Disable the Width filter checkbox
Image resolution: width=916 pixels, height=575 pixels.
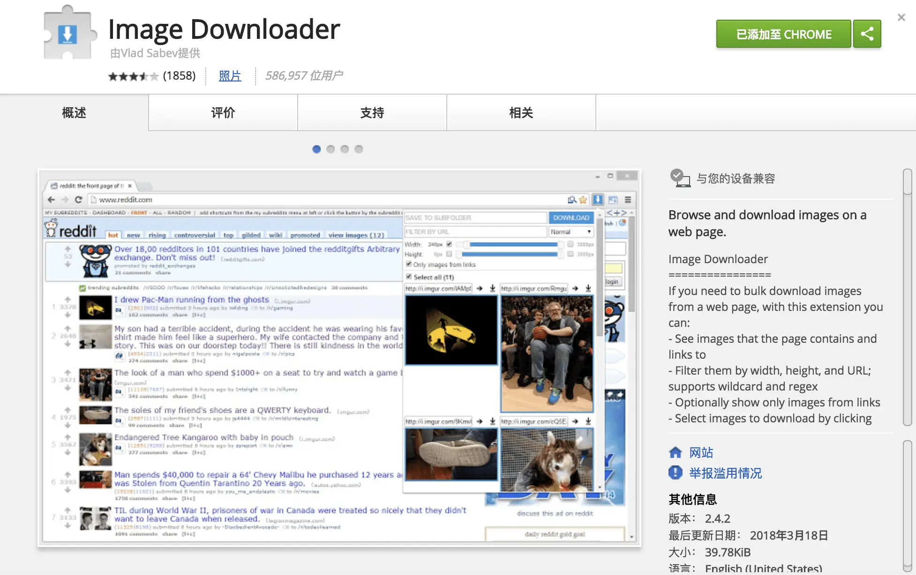point(449,244)
